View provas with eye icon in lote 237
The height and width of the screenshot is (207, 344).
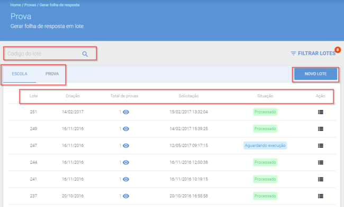[x=126, y=196]
